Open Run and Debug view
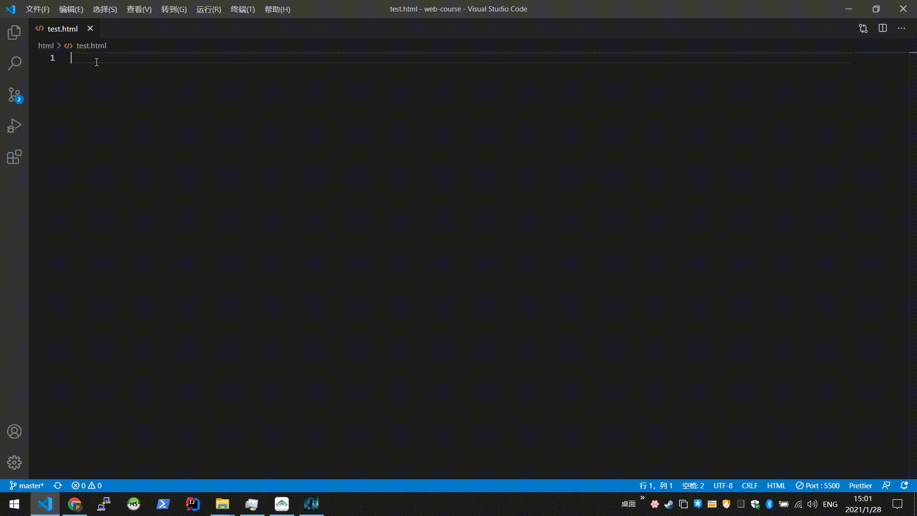Screen dimensions: 917x516 (14, 126)
